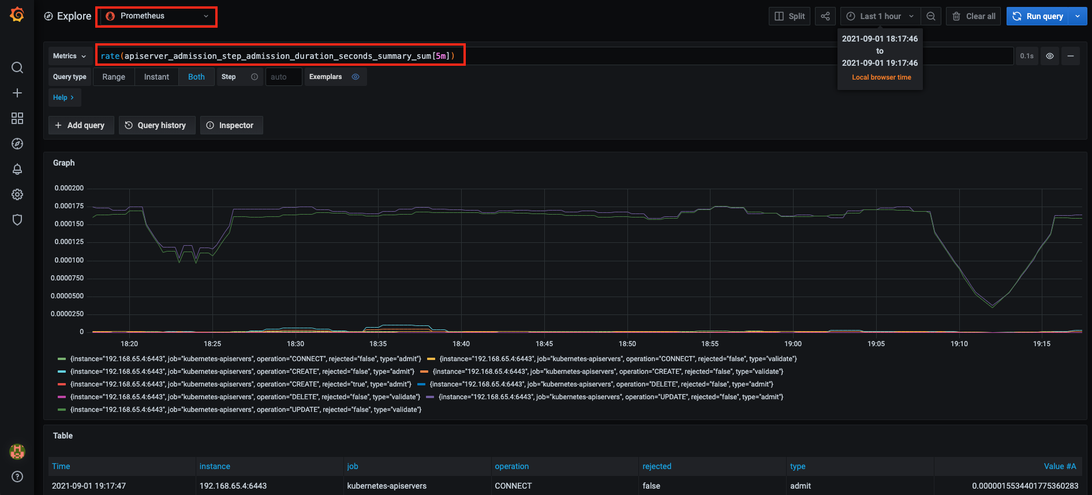Click legend color for UPDATE type=admit series
The image size is (1092, 495).
430,397
